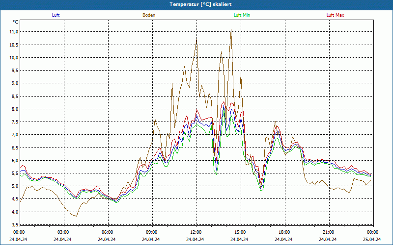Click the 4,5 y-axis value
393x245 pixels.
point(15,199)
